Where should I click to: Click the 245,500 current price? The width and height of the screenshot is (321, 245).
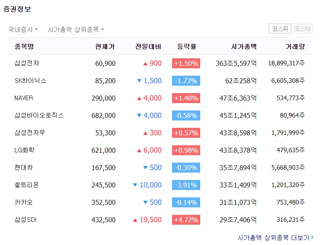click(103, 185)
